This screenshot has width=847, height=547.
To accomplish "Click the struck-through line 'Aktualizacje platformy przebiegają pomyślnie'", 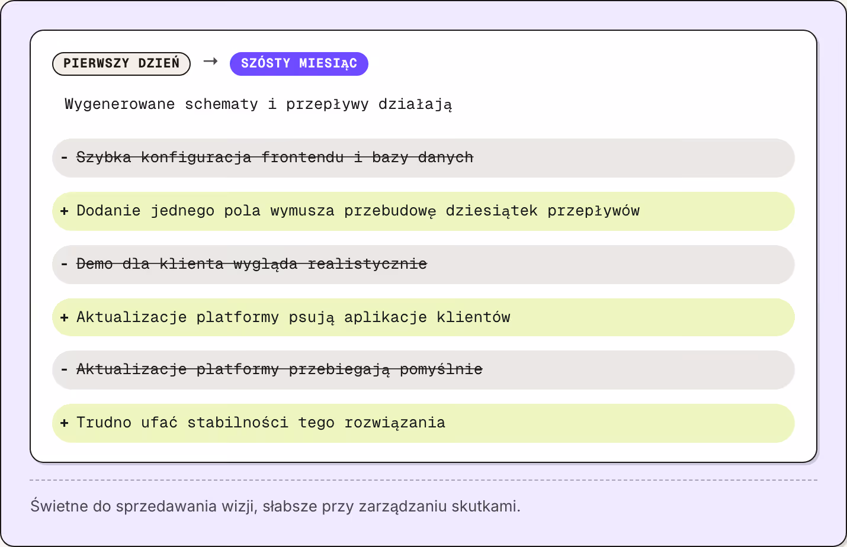I will 423,370.
